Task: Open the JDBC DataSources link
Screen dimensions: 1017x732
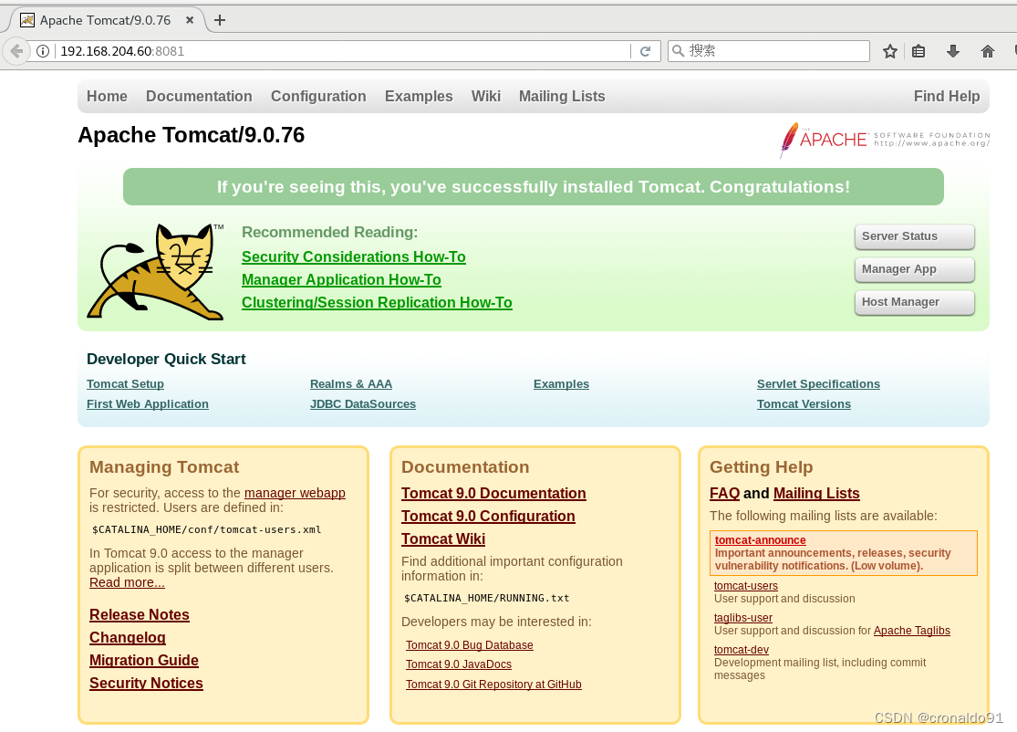Action: point(363,403)
